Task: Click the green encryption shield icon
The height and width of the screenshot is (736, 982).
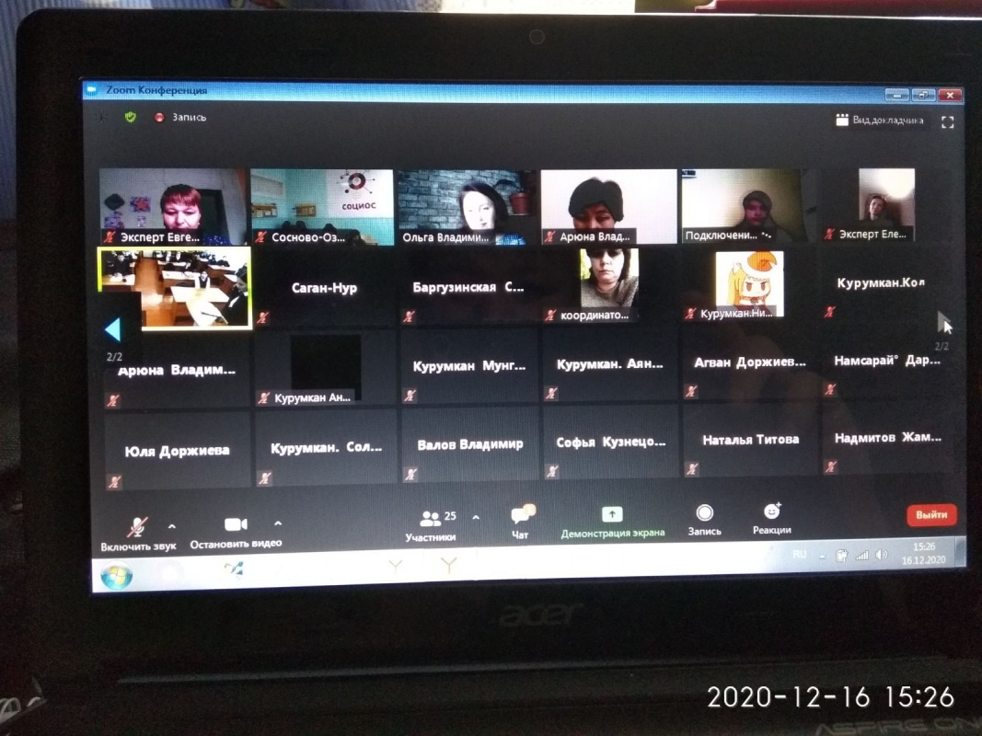Action: pos(131,118)
